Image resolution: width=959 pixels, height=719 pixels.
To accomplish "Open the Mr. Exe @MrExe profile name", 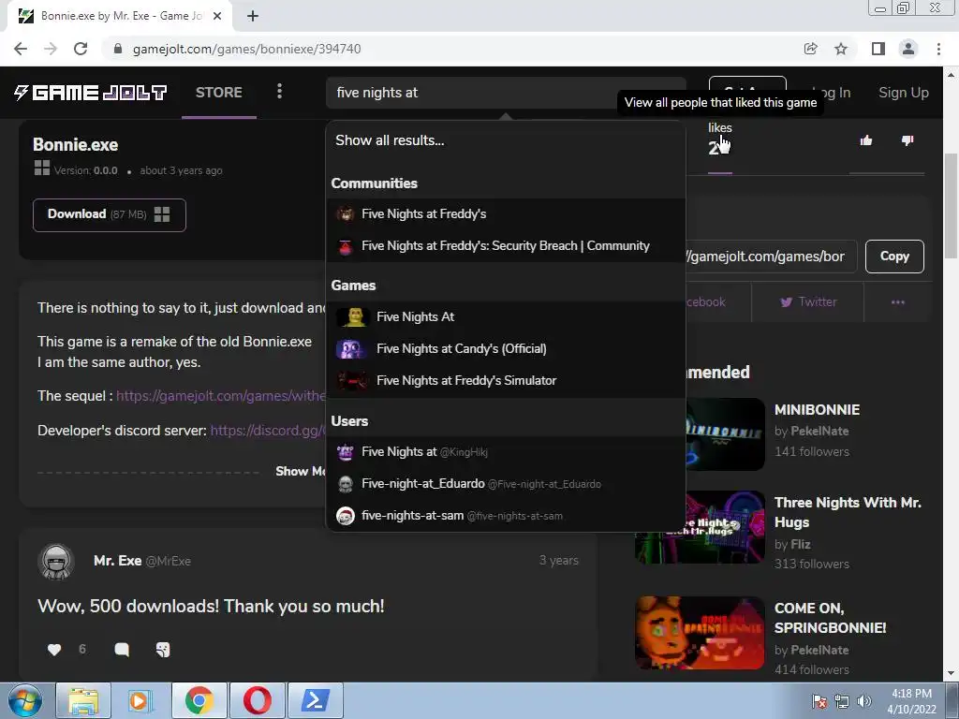I will tap(142, 561).
